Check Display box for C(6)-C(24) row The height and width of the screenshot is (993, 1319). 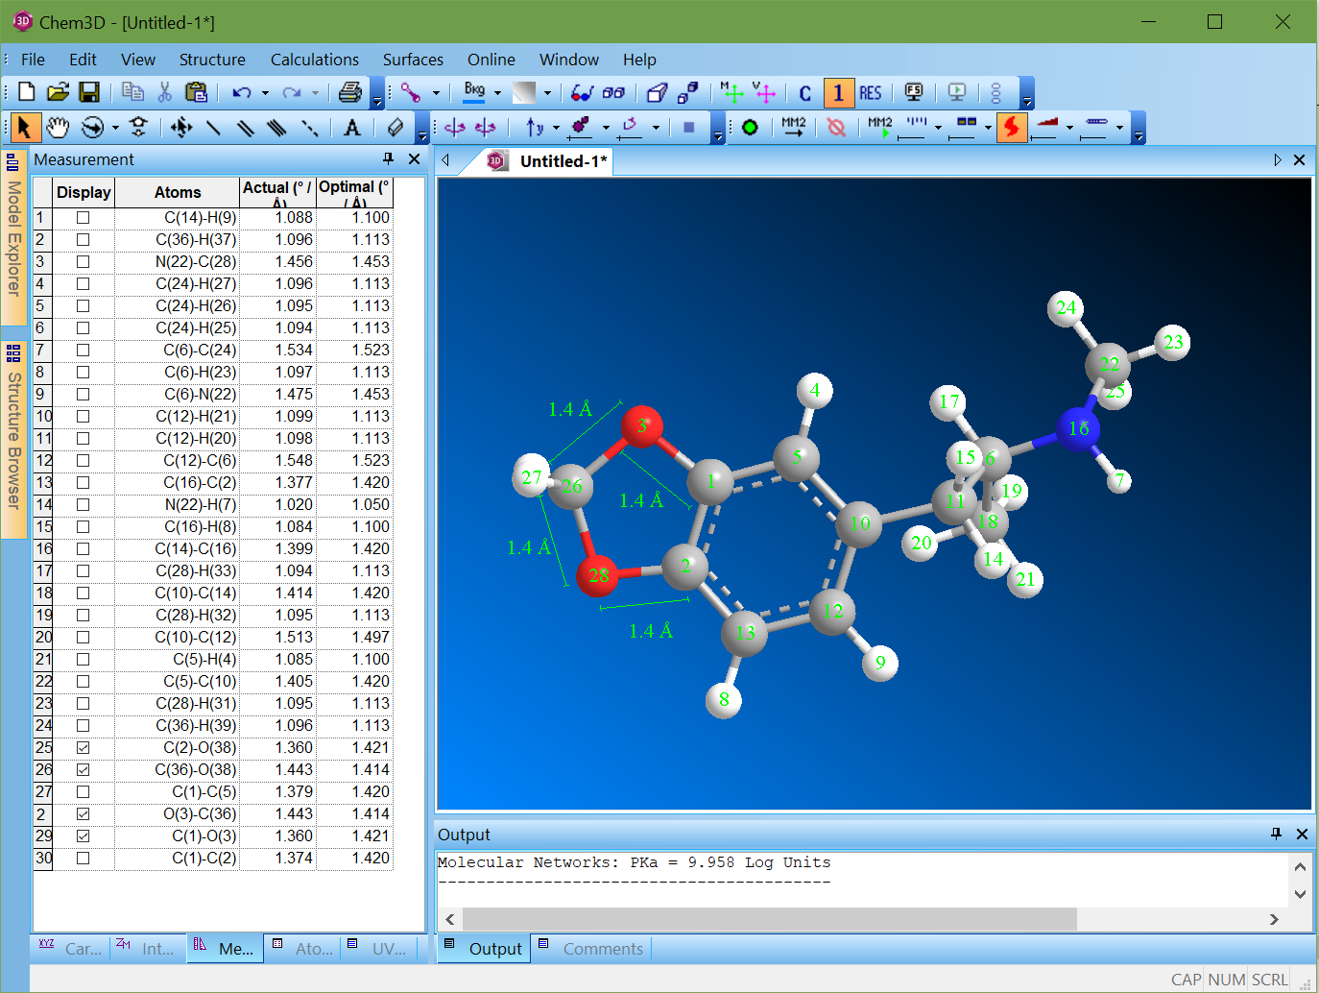pos(84,351)
